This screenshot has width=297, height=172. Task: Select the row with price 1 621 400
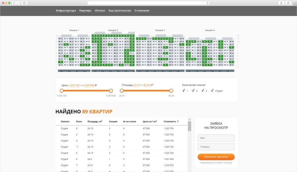121,159
